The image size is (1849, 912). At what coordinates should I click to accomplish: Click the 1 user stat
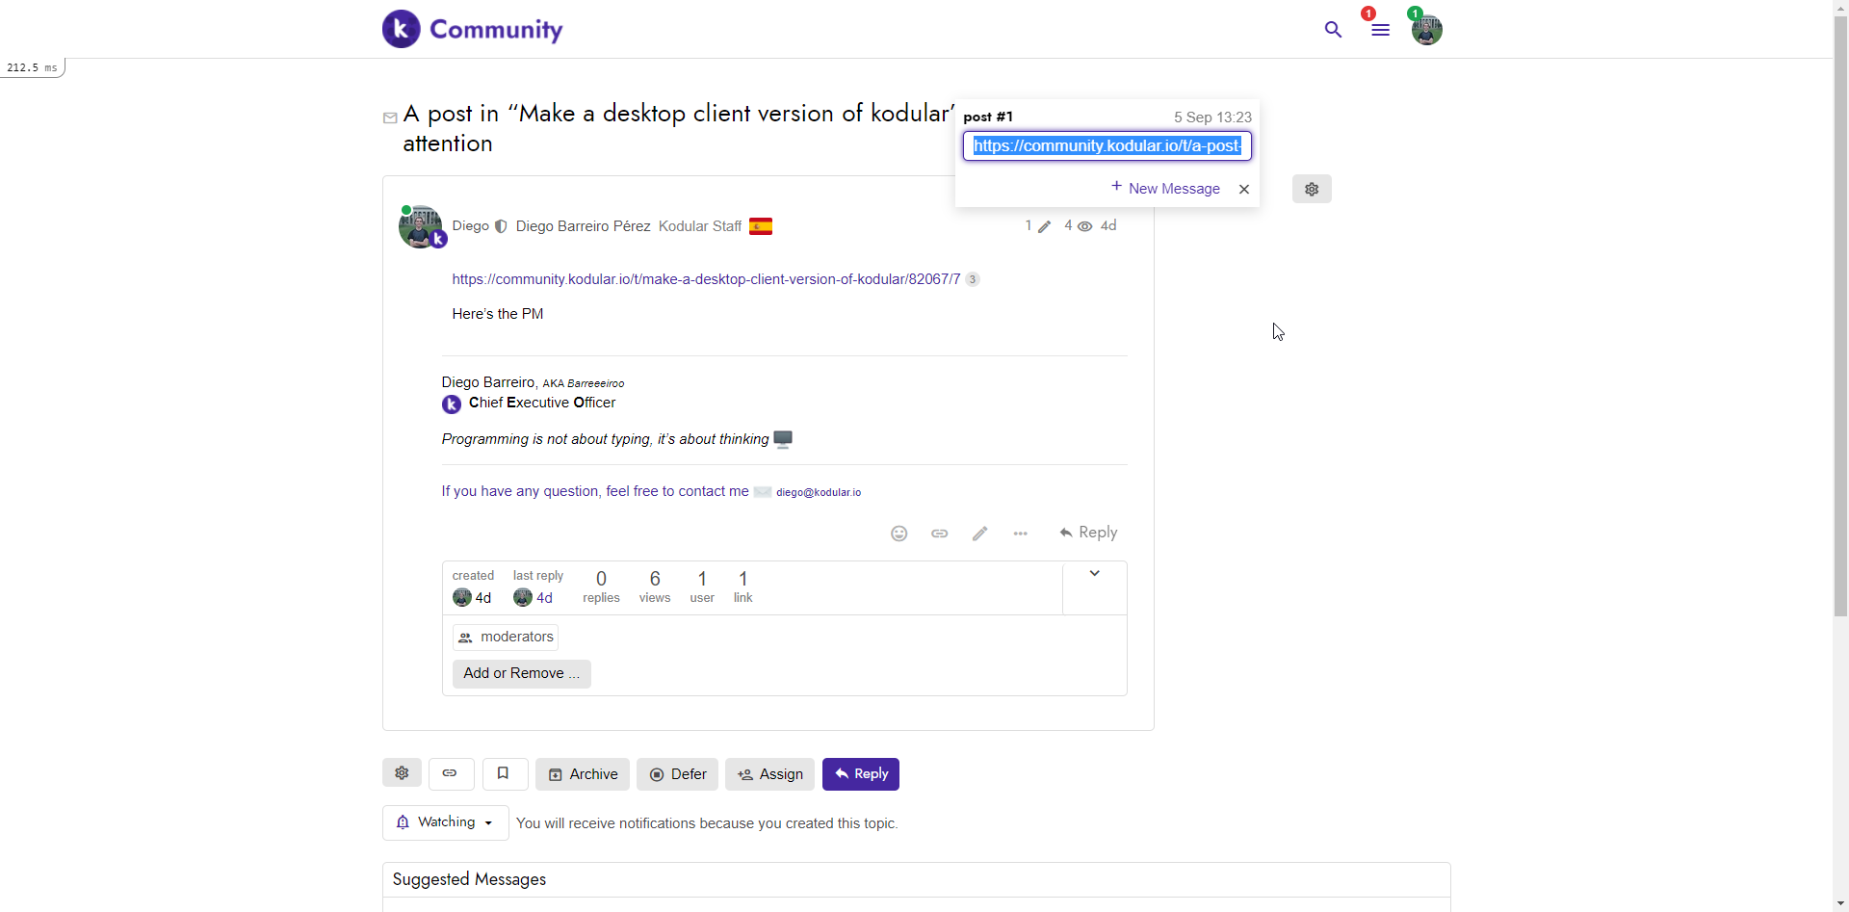pos(702,586)
